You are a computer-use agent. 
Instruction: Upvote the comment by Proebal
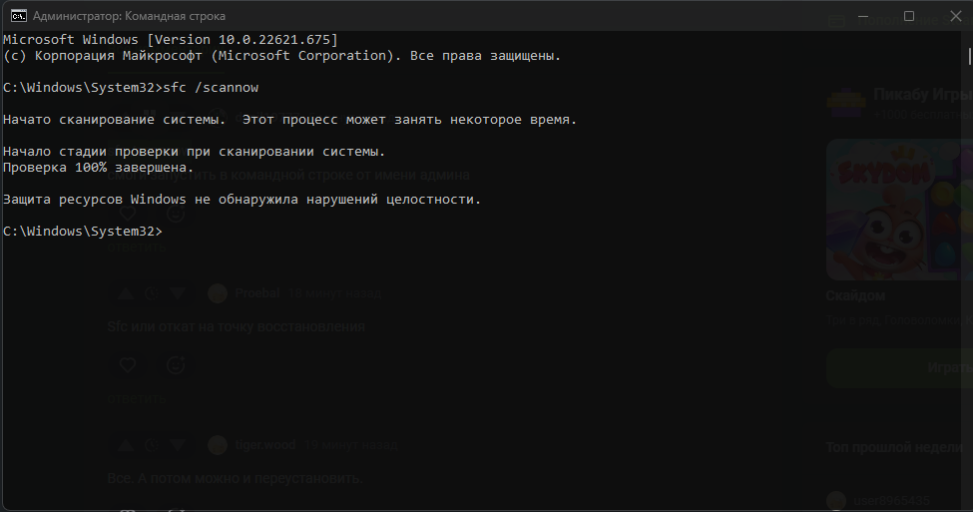click(x=126, y=293)
